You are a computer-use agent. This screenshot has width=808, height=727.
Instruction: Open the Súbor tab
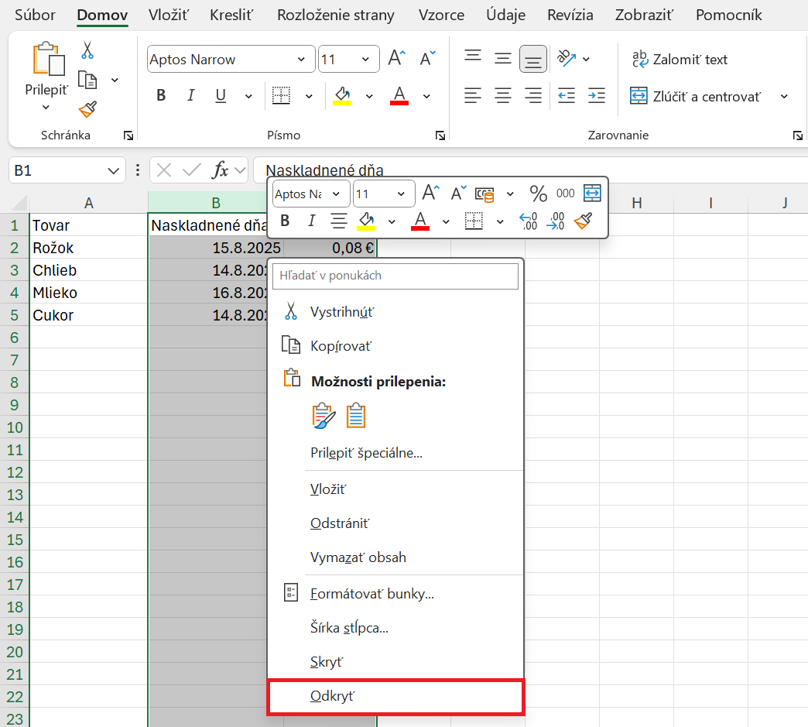35,15
